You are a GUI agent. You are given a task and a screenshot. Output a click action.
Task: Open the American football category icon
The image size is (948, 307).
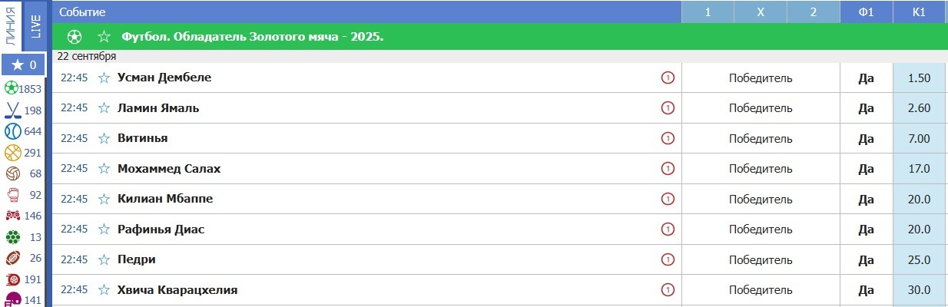tap(12, 258)
